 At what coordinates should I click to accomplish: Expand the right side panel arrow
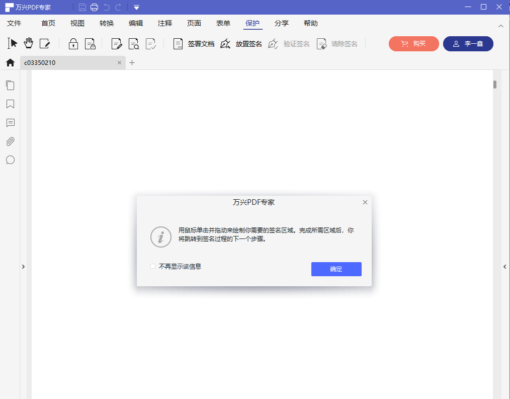point(505,267)
